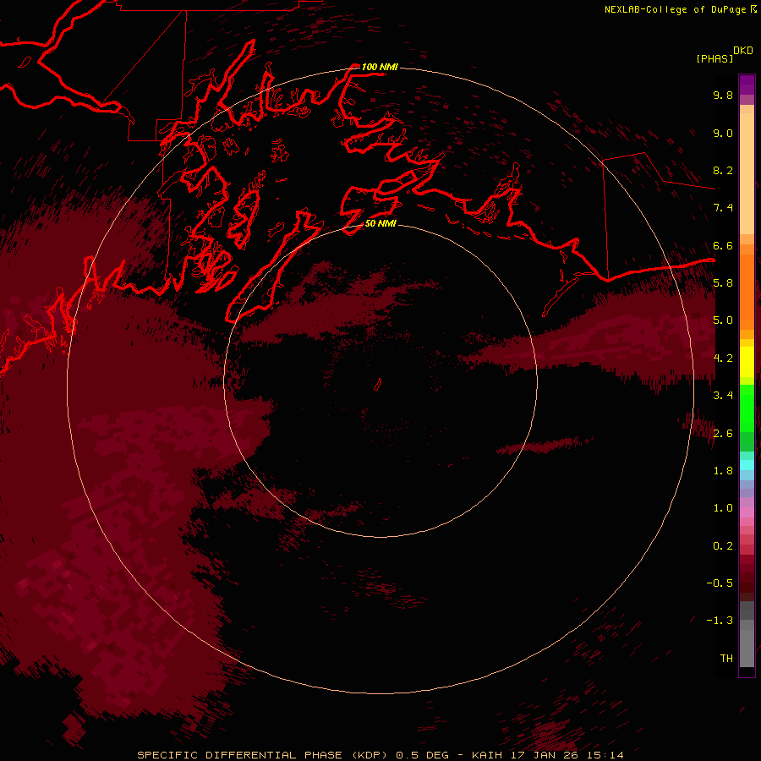Click the pink segment of the color bar
This screenshot has width=761, height=761.
click(x=747, y=512)
